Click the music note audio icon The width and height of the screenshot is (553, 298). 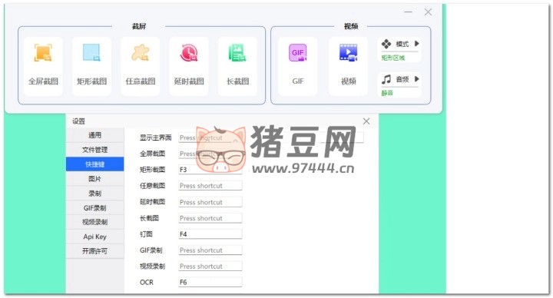point(386,79)
